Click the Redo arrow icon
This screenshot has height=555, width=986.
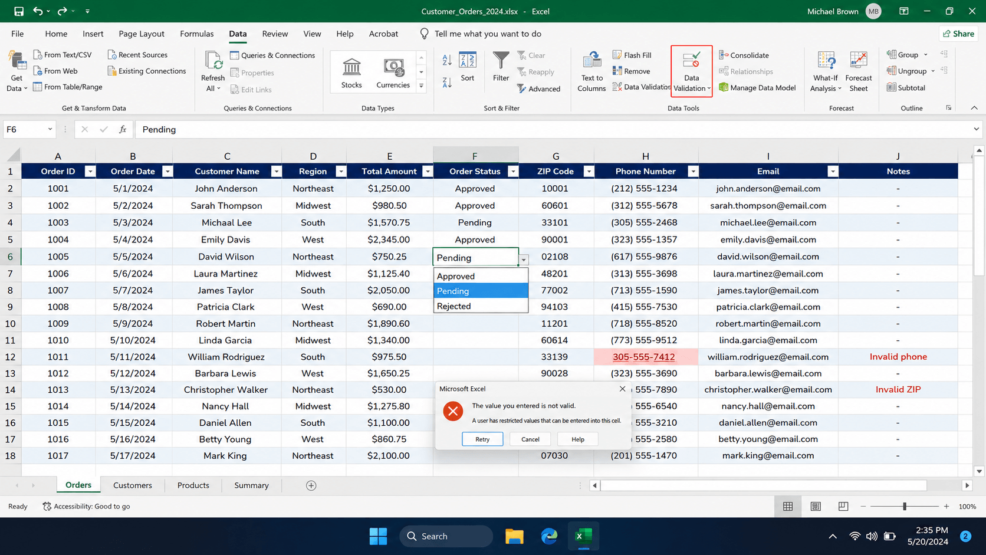click(x=62, y=11)
